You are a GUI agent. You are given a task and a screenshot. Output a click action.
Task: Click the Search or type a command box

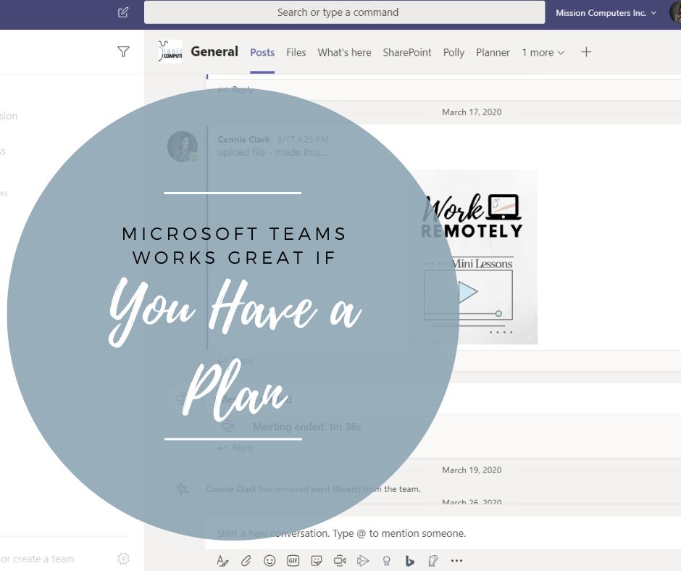point(344,12)
